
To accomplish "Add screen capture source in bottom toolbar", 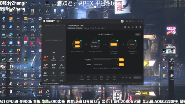I will [x=82, y=78].
